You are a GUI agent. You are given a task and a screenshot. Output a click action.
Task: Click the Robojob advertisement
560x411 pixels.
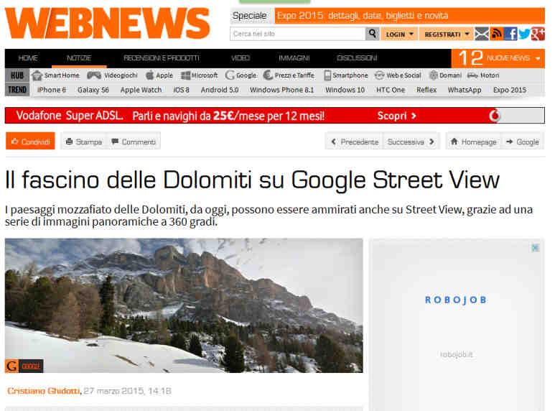pos(457,323)
